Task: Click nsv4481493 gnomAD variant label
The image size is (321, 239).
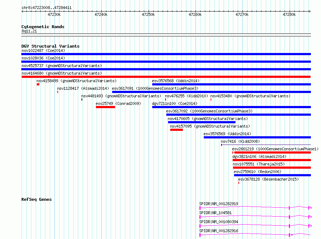Action: pos(121,96)
